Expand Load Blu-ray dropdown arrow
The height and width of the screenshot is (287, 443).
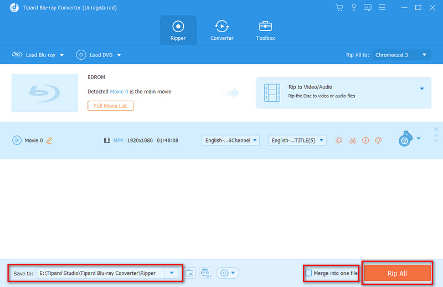tap(62, 55)
